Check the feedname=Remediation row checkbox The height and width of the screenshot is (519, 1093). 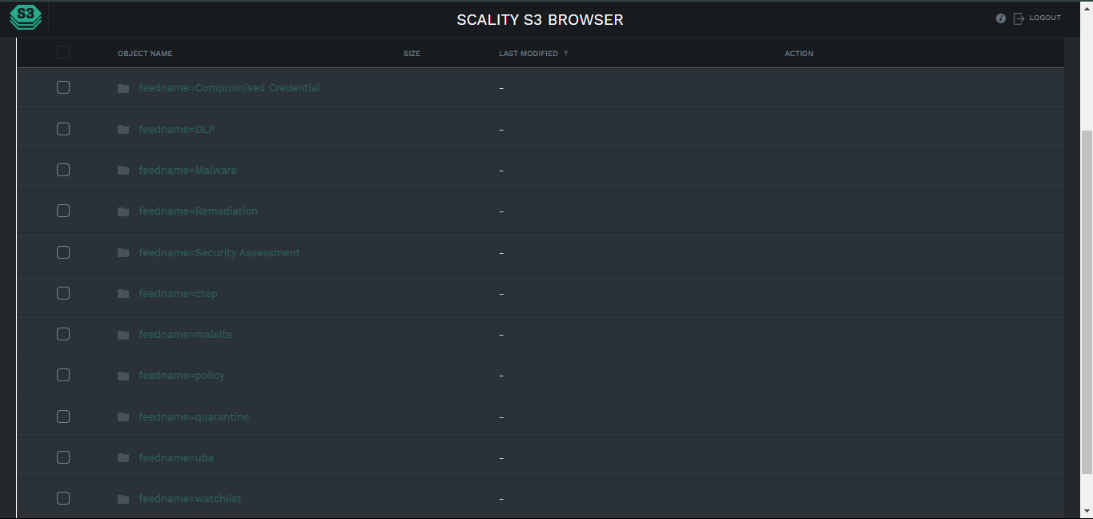(63, 211)
